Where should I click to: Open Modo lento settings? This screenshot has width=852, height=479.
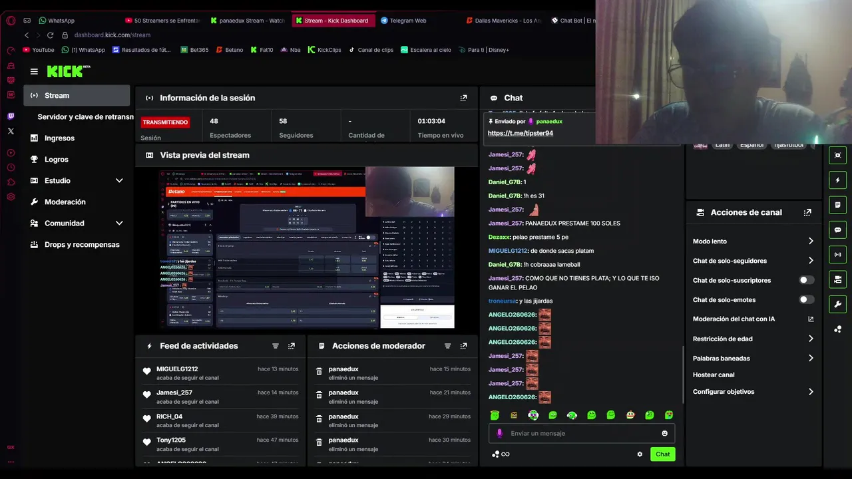[x=753, y=241]
